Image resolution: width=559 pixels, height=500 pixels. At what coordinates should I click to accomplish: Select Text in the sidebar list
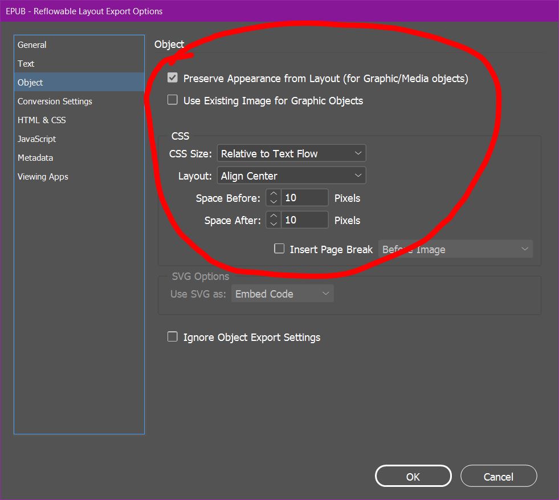click(x=26, y=64)
